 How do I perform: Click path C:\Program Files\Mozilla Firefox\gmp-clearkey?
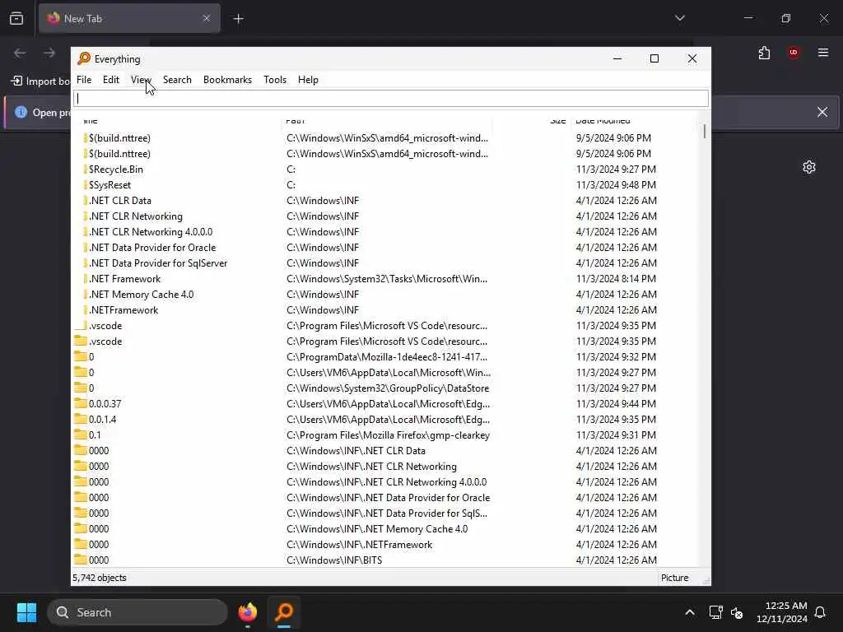[x=388, y=434]
